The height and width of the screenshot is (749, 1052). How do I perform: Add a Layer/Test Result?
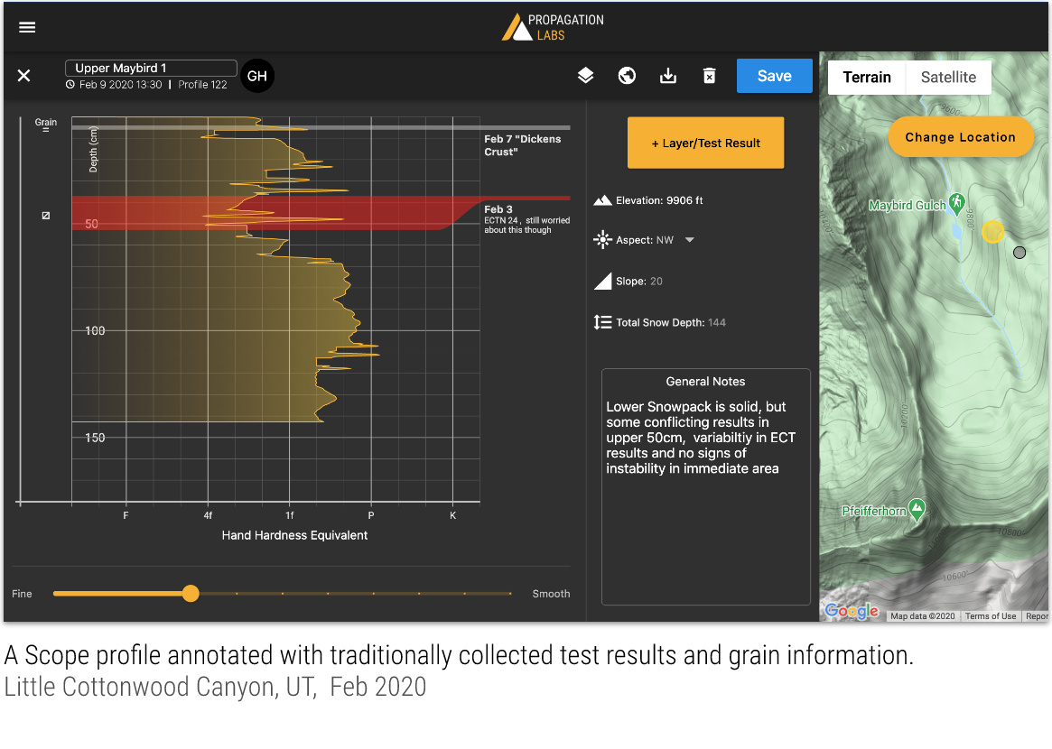tap(705, 143)
